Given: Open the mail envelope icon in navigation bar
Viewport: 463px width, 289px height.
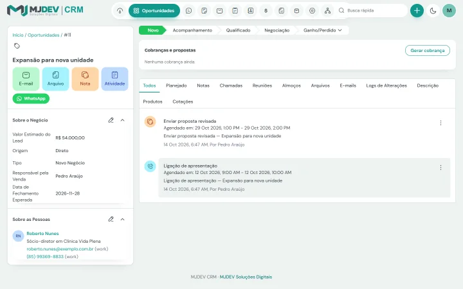Looking at the screenshot, I should pyautogui.click(x=219, y=11).
